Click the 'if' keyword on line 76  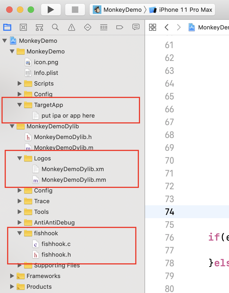click(214, 237)
